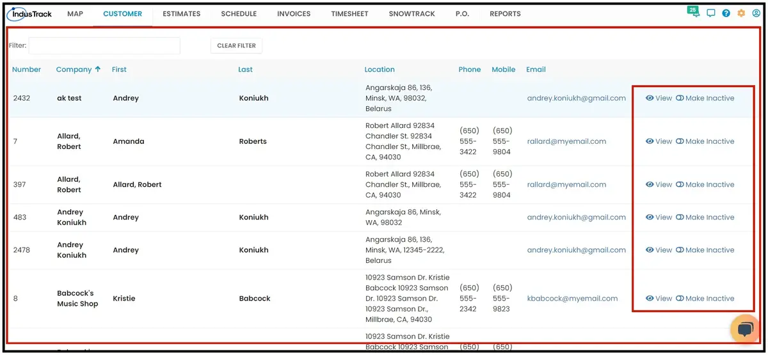Image resolution: width=768 pixels, height=355 pixels.
Task: Switch to the MAP tab
Action: (75, 14)
